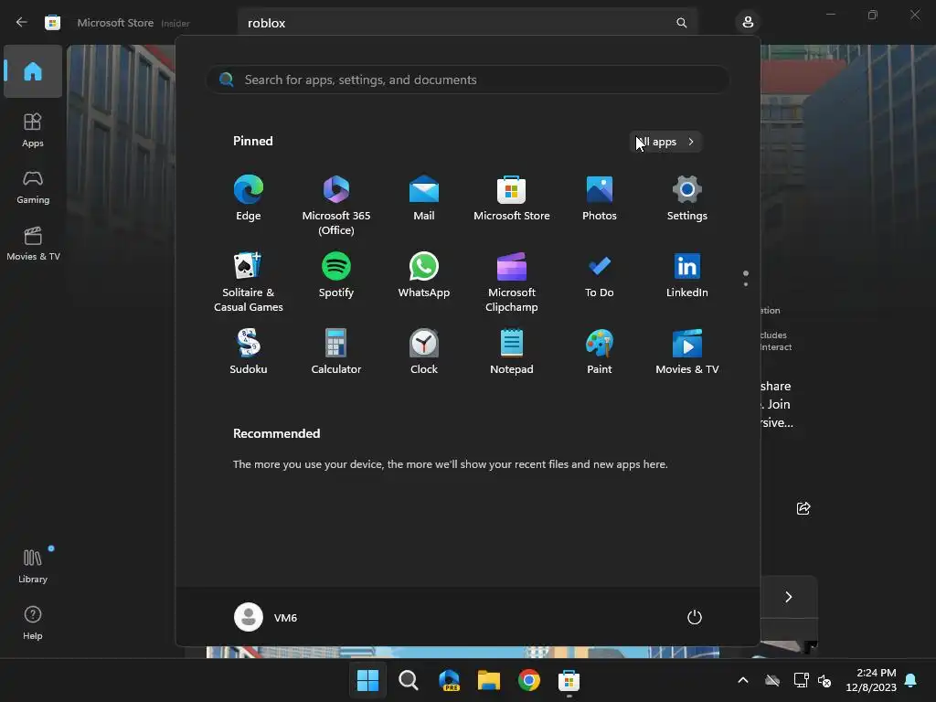Launch WhatsApp pinned app
This screenshot has width=936, height=702.
(424, 275)
